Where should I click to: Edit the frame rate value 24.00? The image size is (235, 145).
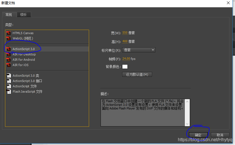click(126, 59)
